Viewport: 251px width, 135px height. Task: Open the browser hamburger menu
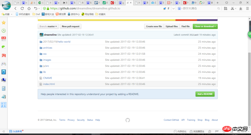coord(247,8)
